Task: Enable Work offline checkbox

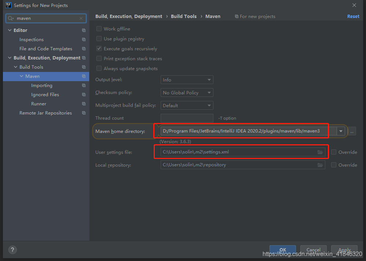Action: point(99,29)
